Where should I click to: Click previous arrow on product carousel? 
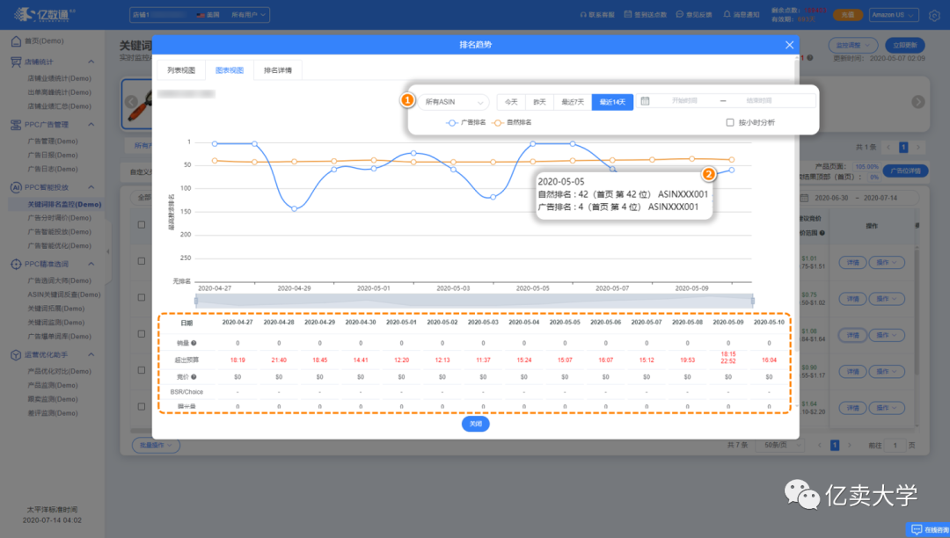[131, 102]
